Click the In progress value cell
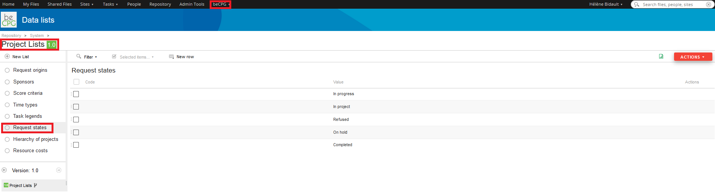This screenshot has height=193, width=715. pyautogui.click(x=343, y=94)
